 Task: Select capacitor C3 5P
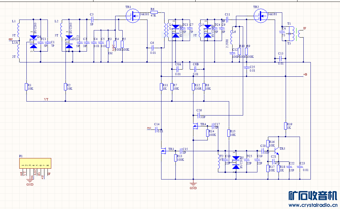92,20
